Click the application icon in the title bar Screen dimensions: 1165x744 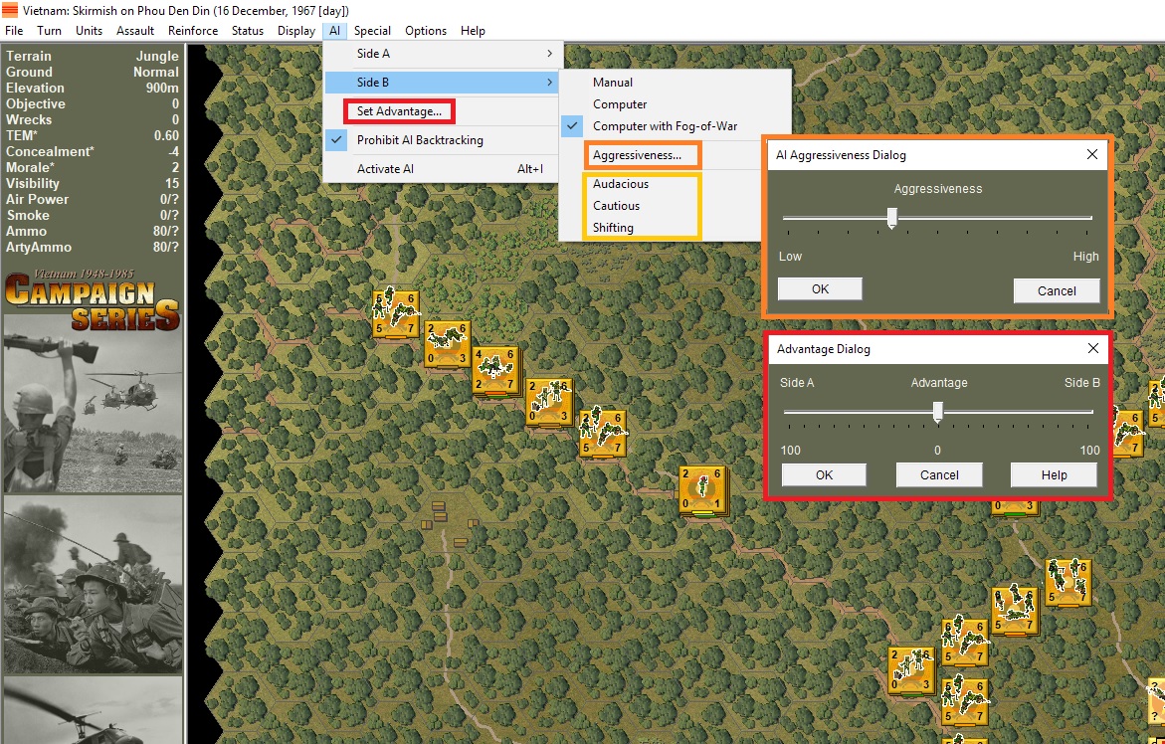(10, 10)
